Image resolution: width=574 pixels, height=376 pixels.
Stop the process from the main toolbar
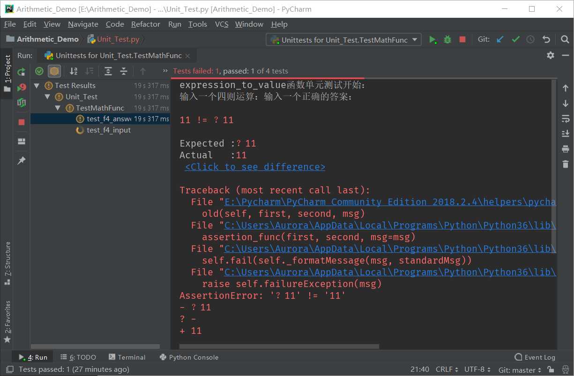(x=462, y=40)
